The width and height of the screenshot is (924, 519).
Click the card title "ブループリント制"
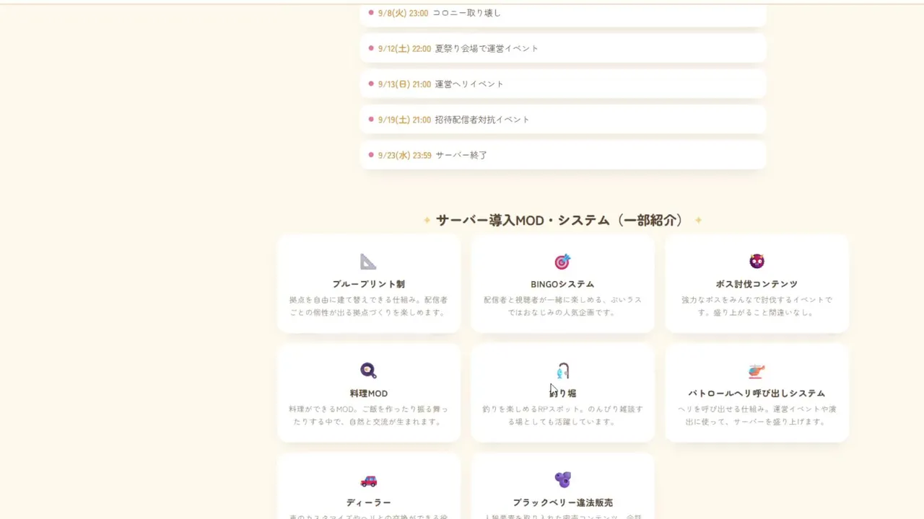point(368,284)
